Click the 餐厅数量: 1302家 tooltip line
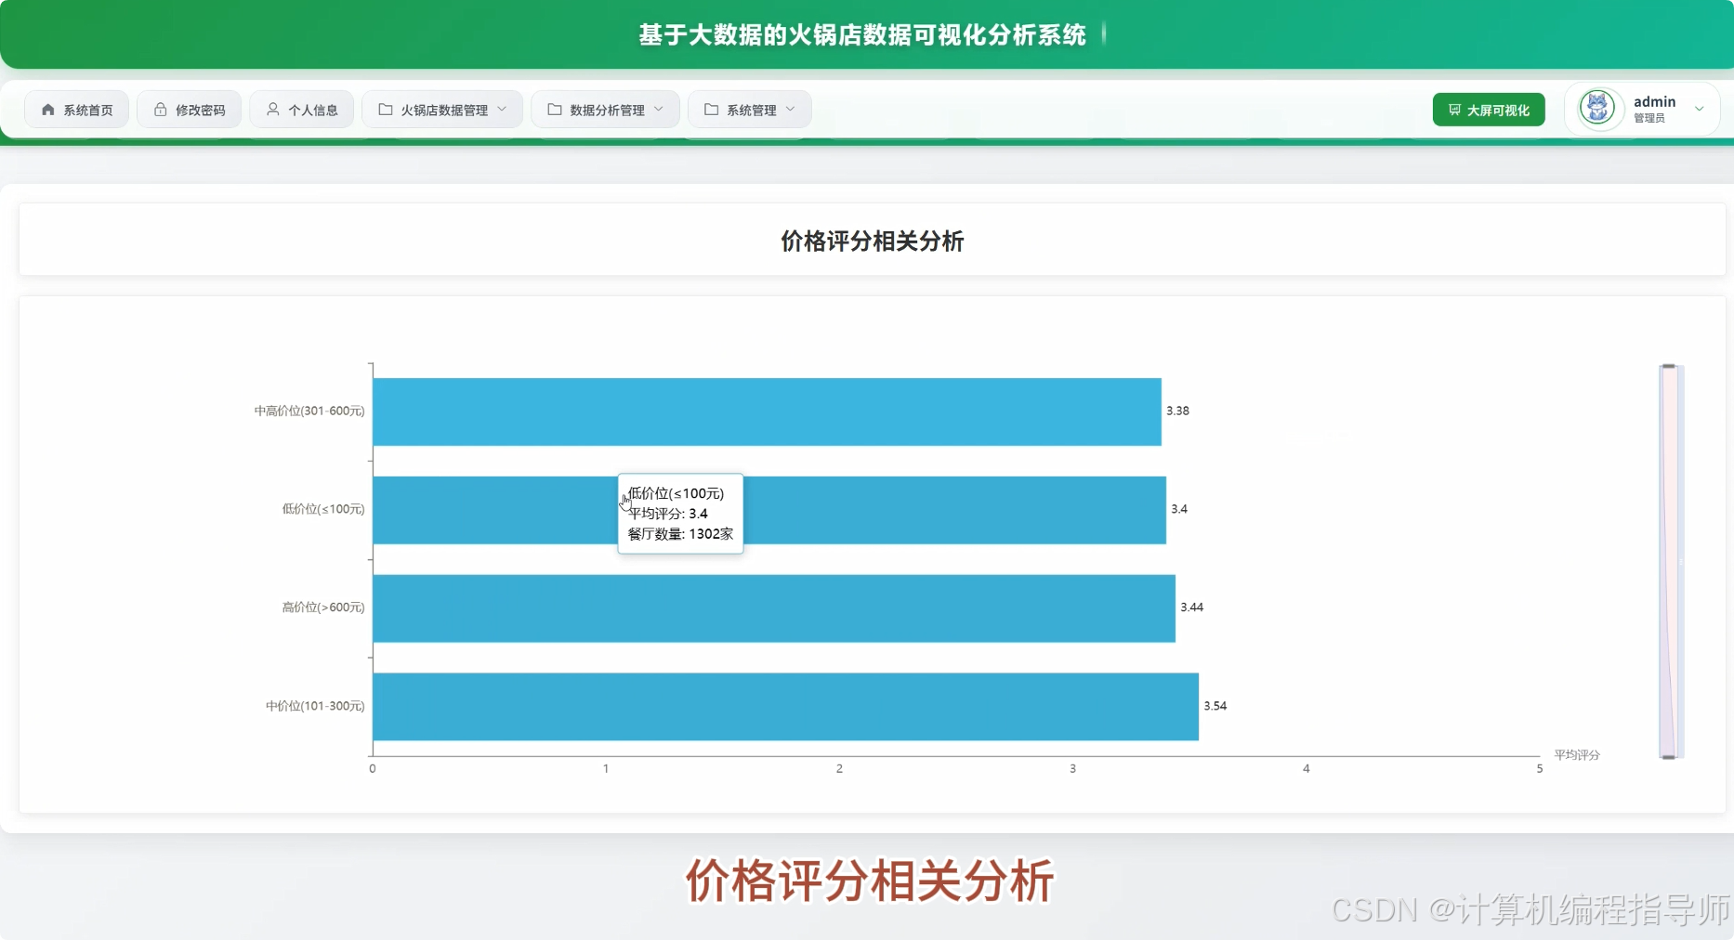 [x=680, y=534]
